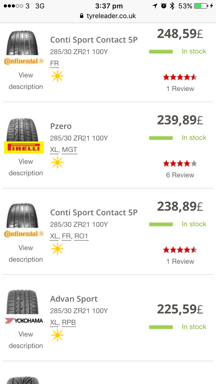Image resolution: width=216 pixels, height=384 pixels.
Task: Tap the MGT tag under Pzero
Action: (x=69, y=150)
